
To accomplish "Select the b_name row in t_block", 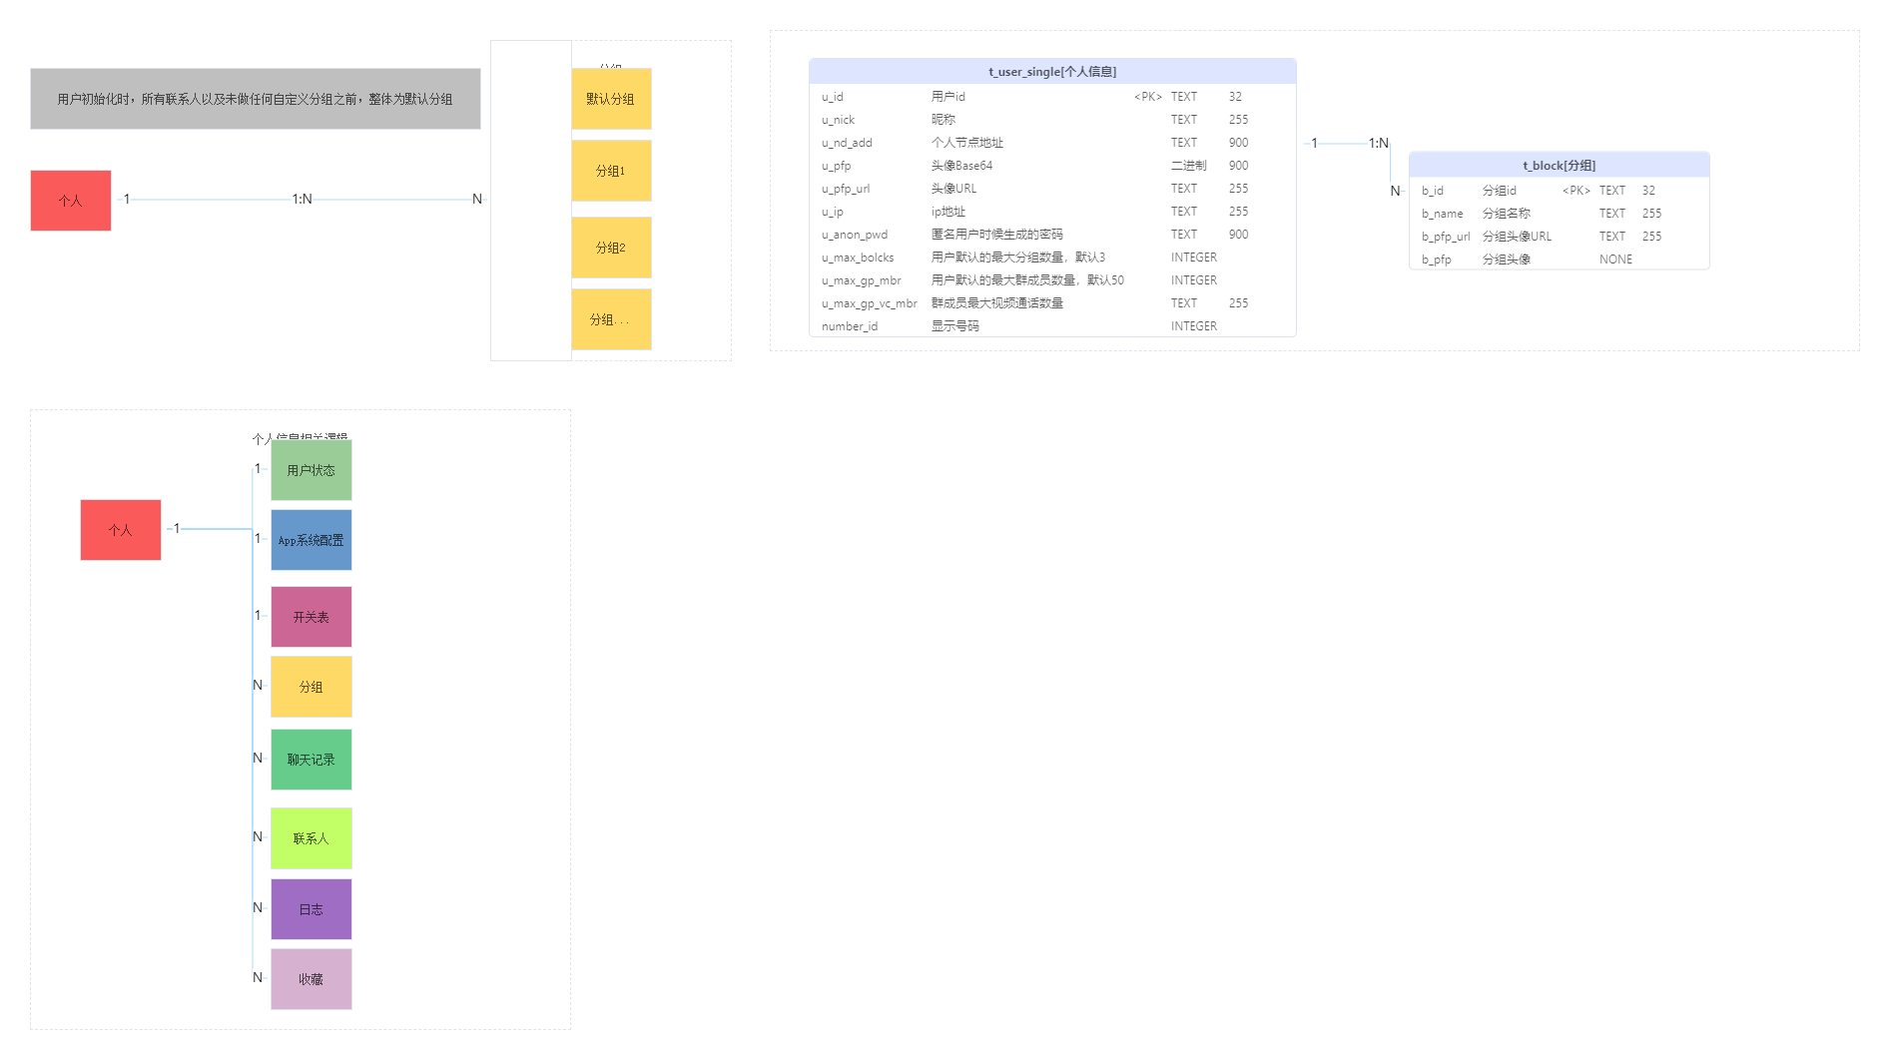I will pos(1559,214).
